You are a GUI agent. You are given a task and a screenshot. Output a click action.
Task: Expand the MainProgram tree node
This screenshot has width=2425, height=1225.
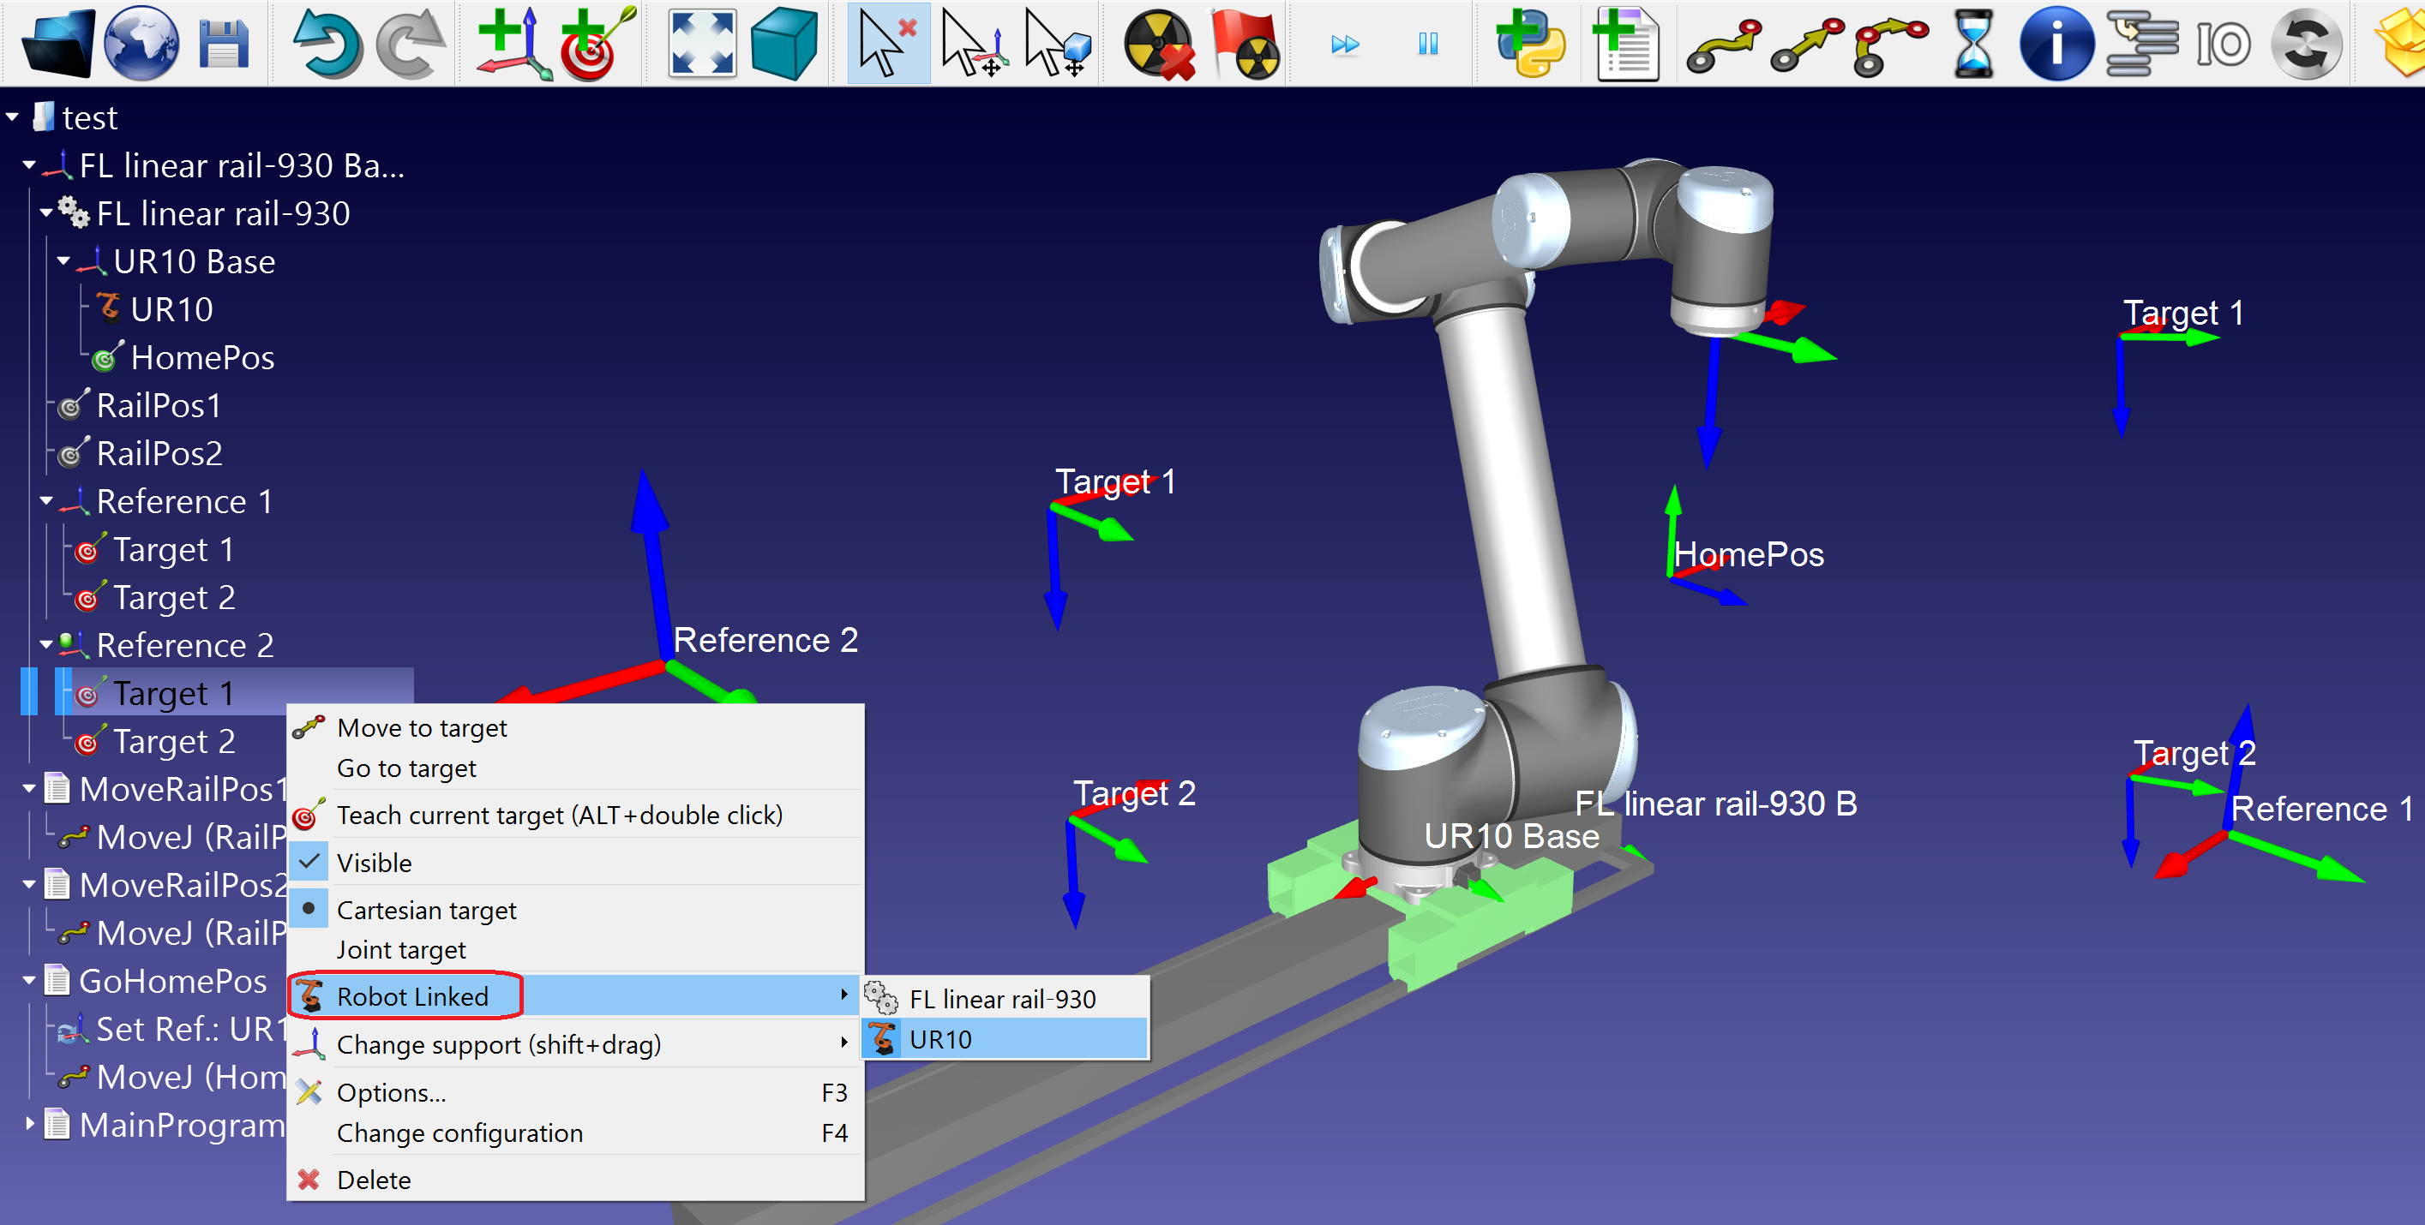pos(29,1123)
